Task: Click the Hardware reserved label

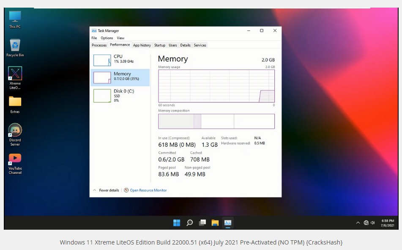Action: 235,143
